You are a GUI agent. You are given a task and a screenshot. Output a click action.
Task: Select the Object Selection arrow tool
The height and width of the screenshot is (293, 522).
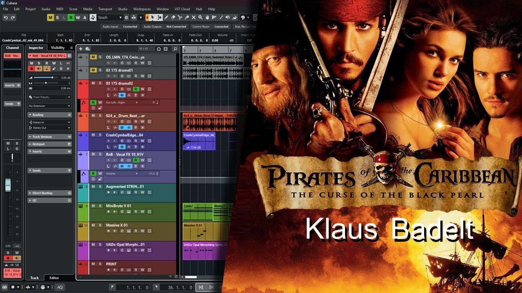pos(152,17)
